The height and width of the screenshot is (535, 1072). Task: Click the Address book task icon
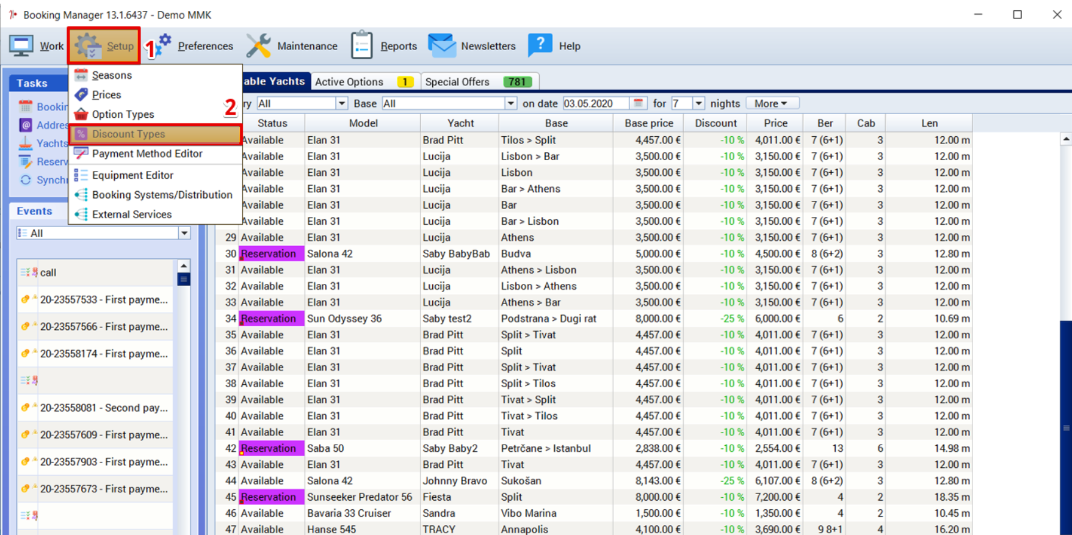(25, 125)
